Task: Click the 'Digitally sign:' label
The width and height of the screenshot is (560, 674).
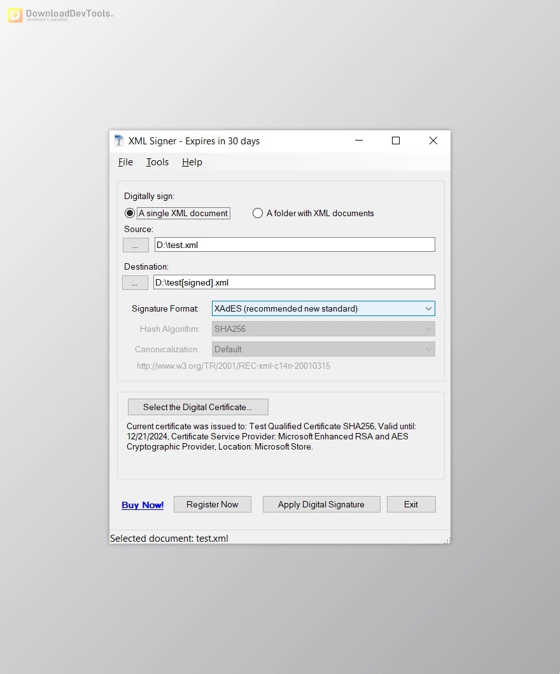Action: pyautogui.click(x=150, y=196)
